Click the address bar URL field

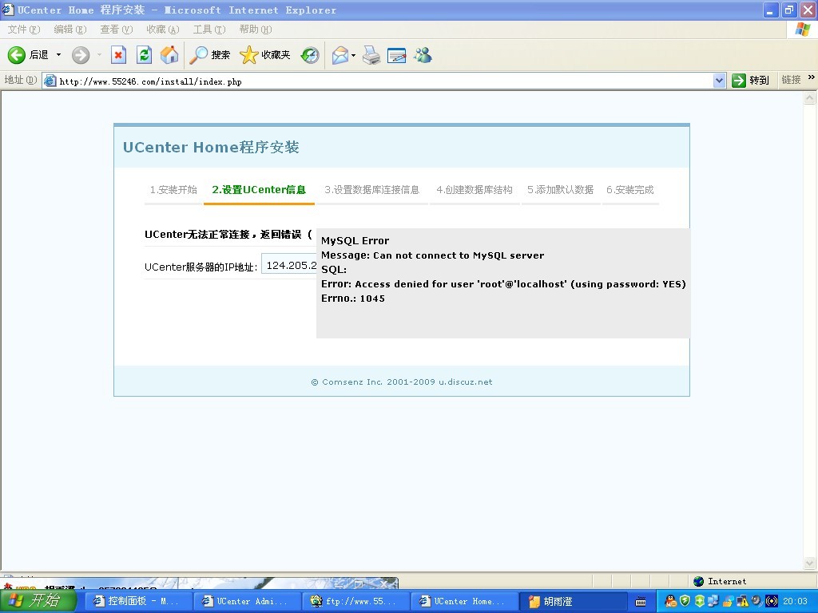tap(385, 81)
